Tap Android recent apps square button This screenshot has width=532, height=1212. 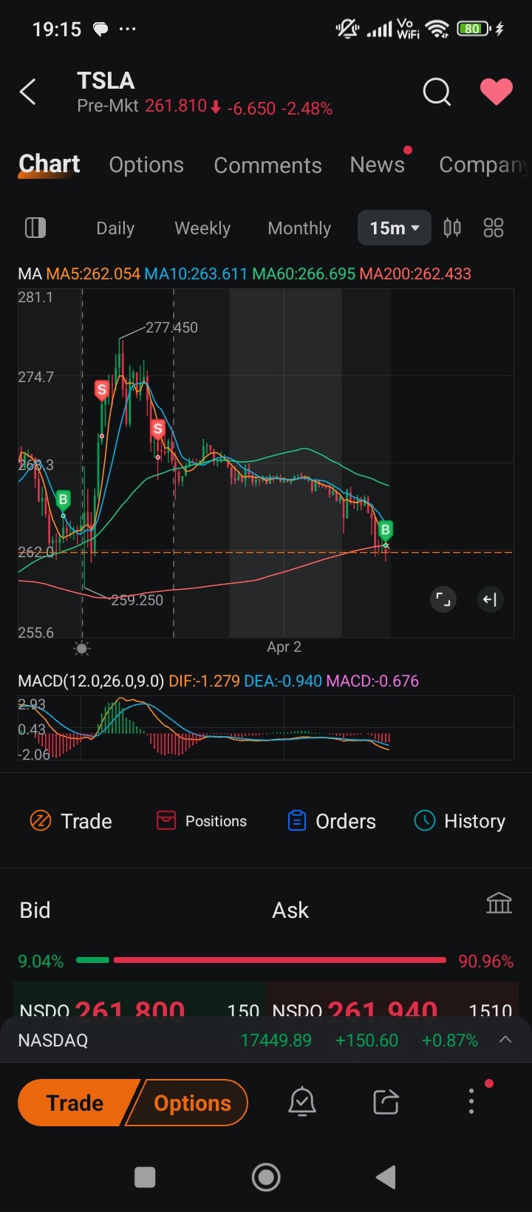145,1177
